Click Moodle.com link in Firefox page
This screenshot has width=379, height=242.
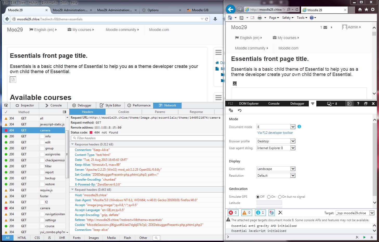point(159,30)
